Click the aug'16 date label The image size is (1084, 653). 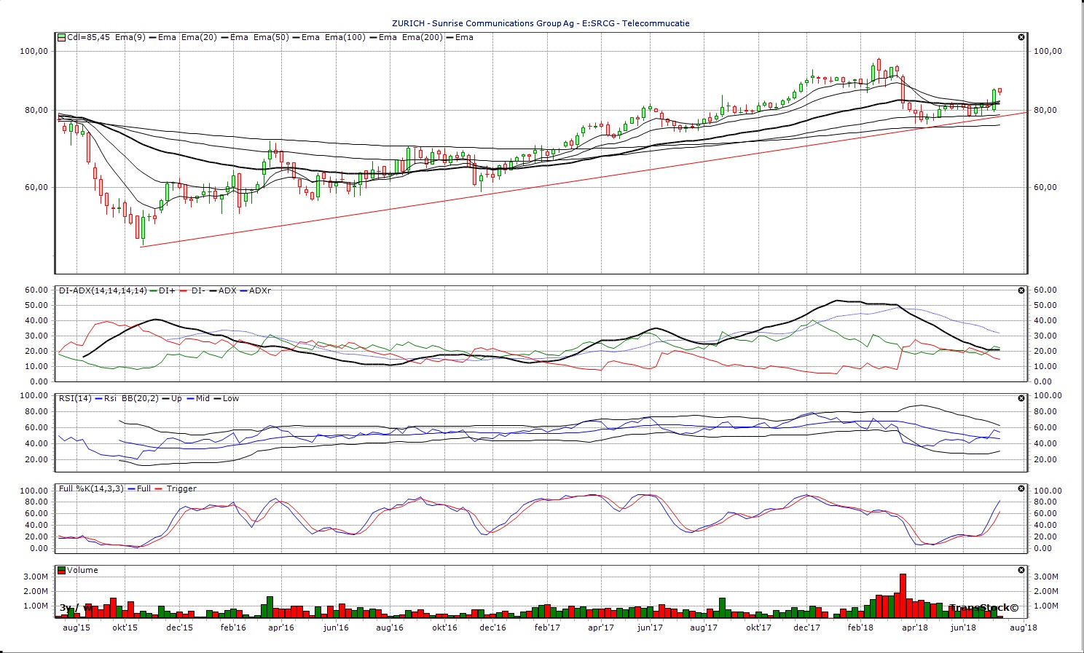pyautogui.click(x=390, y=628)
